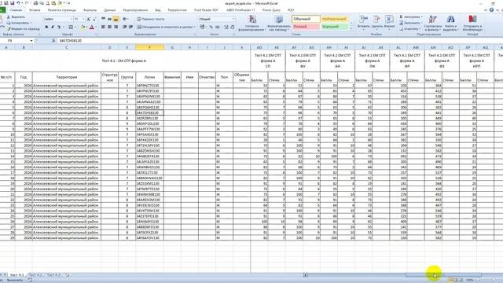
Task: Open the cell borders icon
Action: (x=71, y=28)
